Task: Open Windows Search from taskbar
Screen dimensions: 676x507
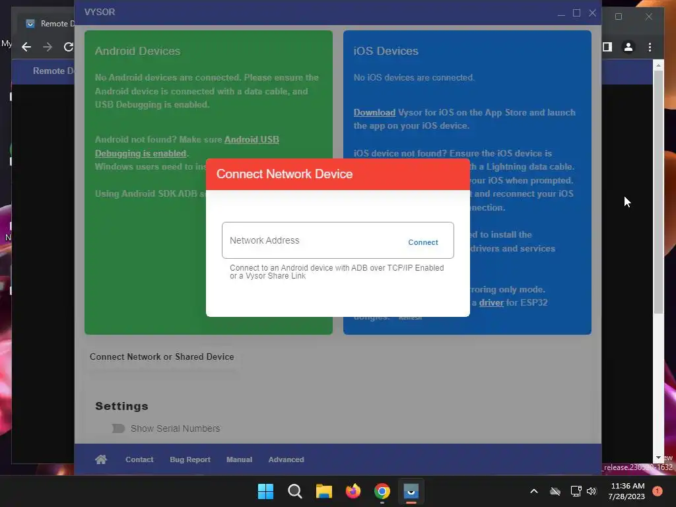Action: pos(295,491)
